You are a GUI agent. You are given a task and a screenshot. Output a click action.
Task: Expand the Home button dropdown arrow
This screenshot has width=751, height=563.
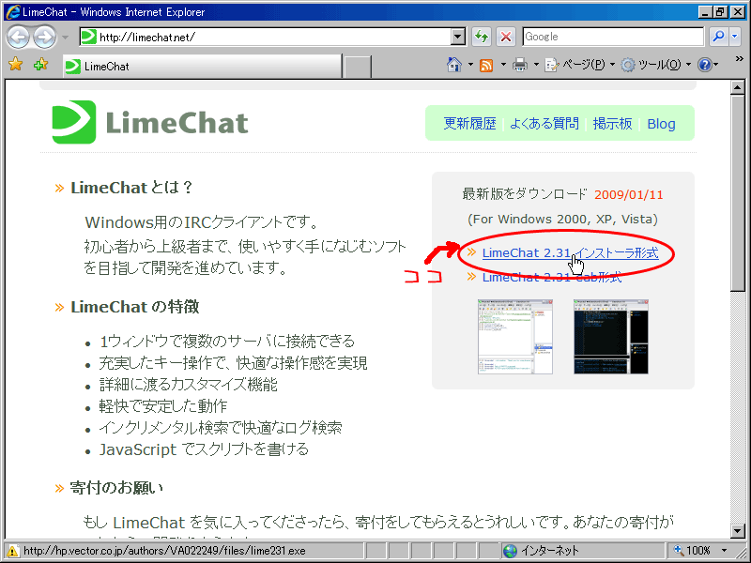click(470, 64)
